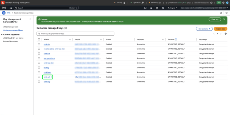Open the poc-gs-ct-kms alias link
The image size is (230, 115).
49,58
